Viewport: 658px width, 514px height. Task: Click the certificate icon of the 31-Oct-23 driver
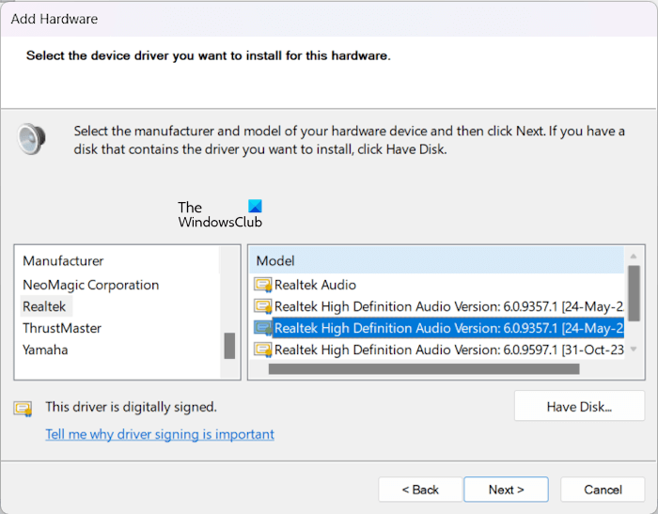coord(263,350)
